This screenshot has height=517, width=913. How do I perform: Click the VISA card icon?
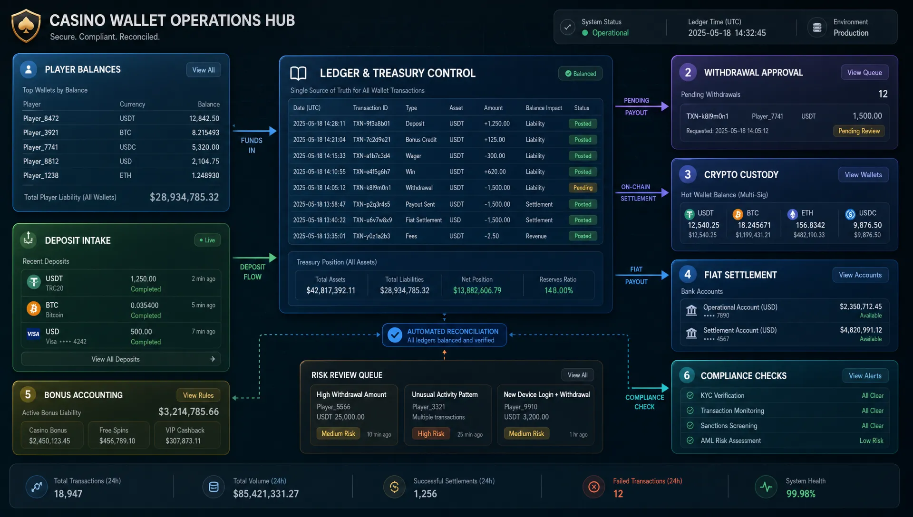[x=33, y=334]
